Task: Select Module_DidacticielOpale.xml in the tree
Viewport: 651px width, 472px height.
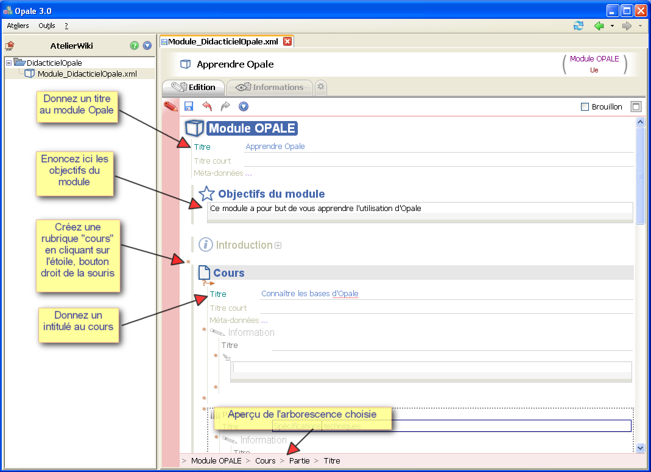Action: 87,74
